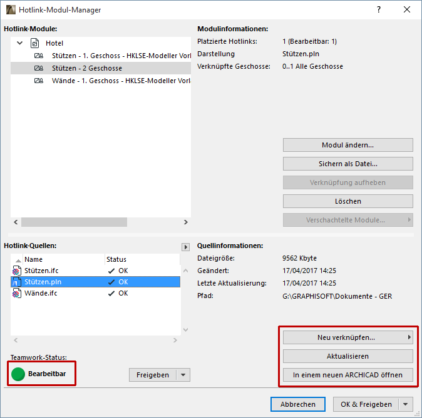
Task: Click the 0..1 Alle Geschosse value
Action: click(312, 66)
